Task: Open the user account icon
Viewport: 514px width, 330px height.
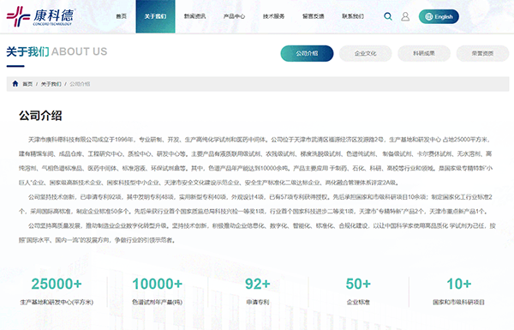Action: 405,16
